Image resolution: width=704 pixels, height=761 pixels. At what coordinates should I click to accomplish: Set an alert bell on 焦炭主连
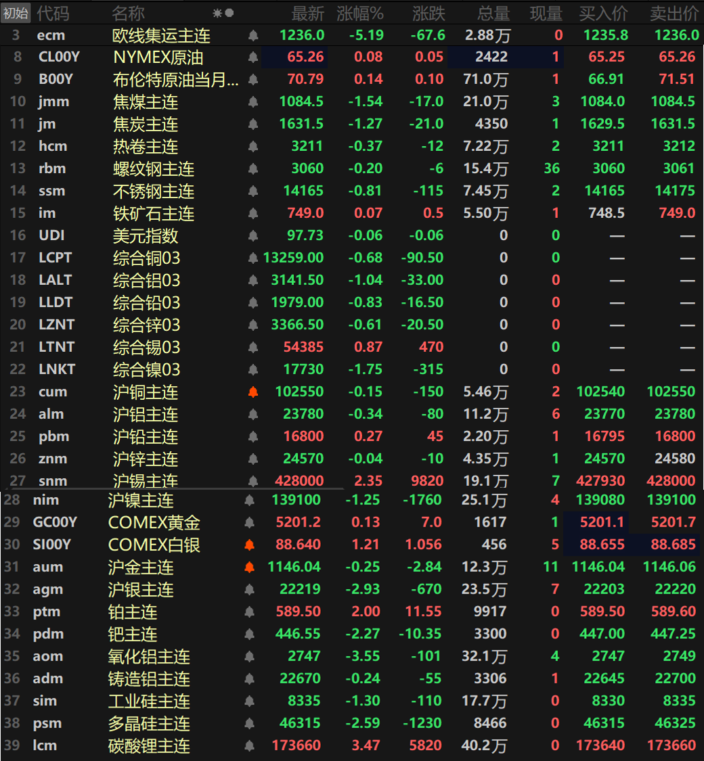(253, 123)
